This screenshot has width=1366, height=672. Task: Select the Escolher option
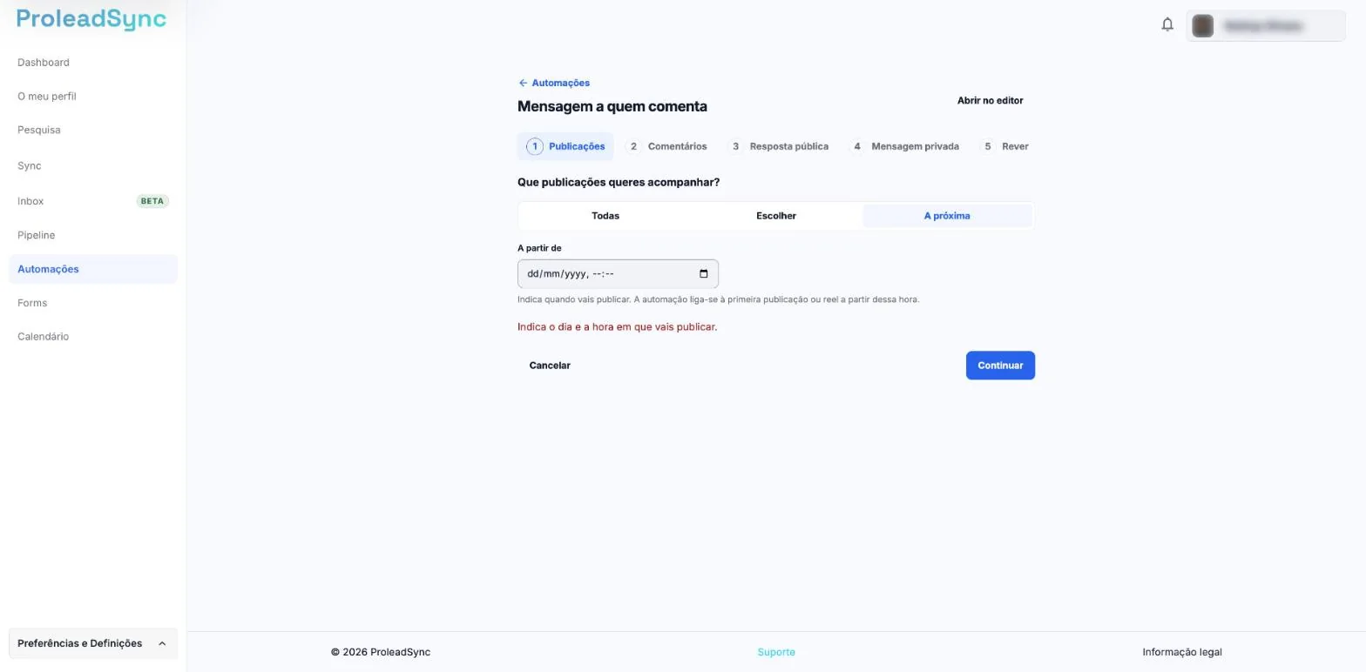point(776,216)
